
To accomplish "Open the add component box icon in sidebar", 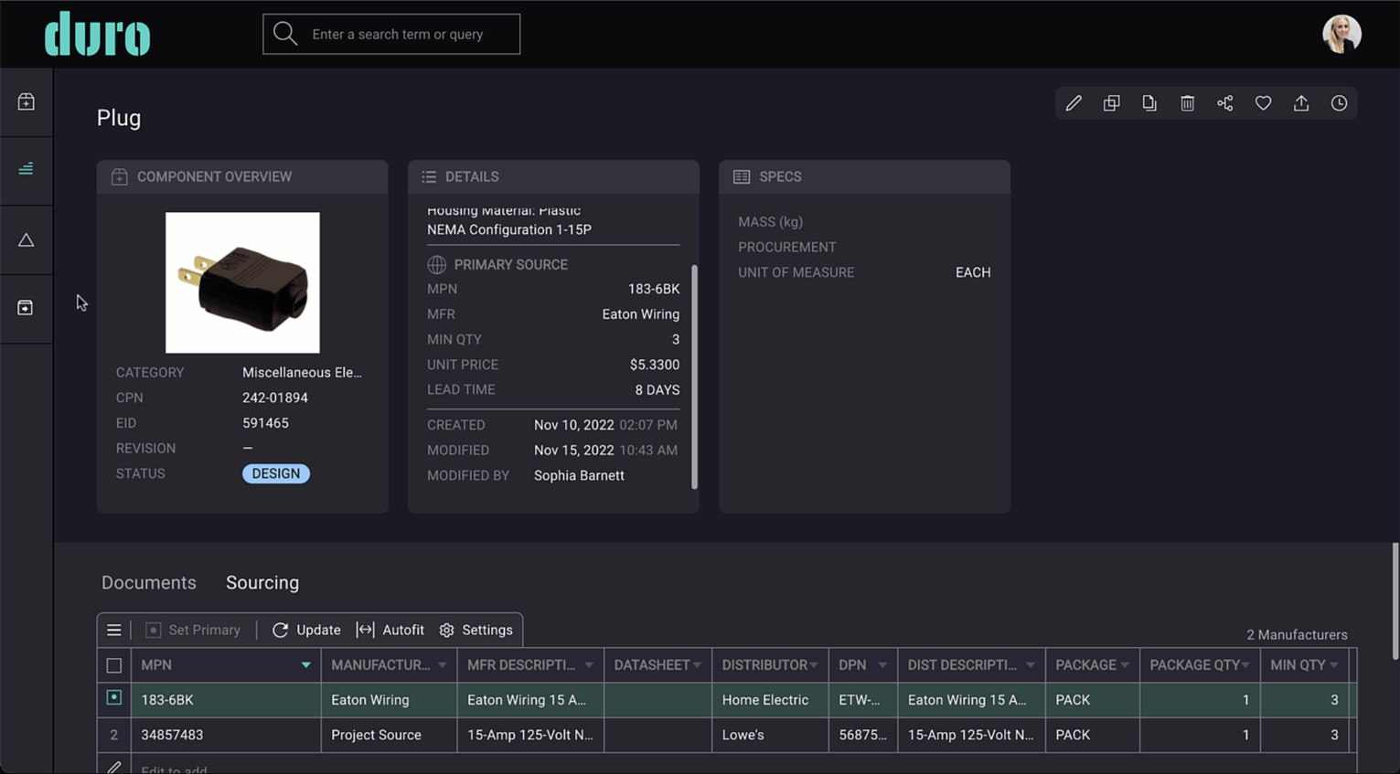I will [26, 101].
